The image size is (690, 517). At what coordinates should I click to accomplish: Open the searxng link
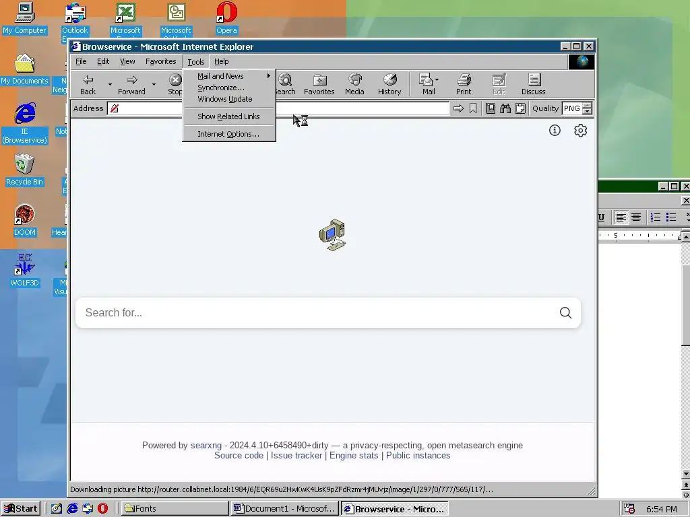pyautogui.click(x=206, y=446)
